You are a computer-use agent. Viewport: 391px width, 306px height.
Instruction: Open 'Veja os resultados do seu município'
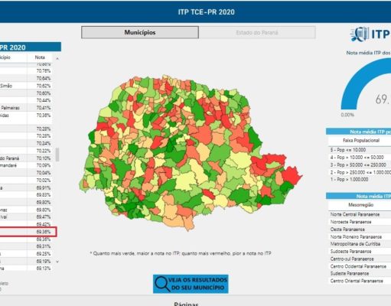pos(191,284)
